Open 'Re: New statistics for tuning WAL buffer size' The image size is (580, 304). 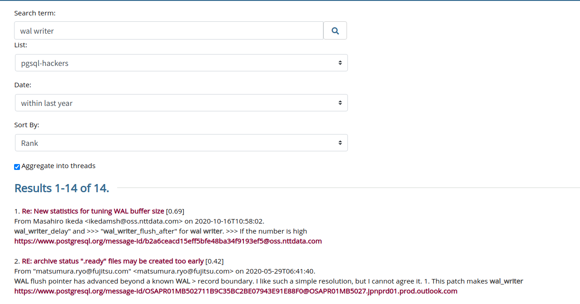coord(93,211)
